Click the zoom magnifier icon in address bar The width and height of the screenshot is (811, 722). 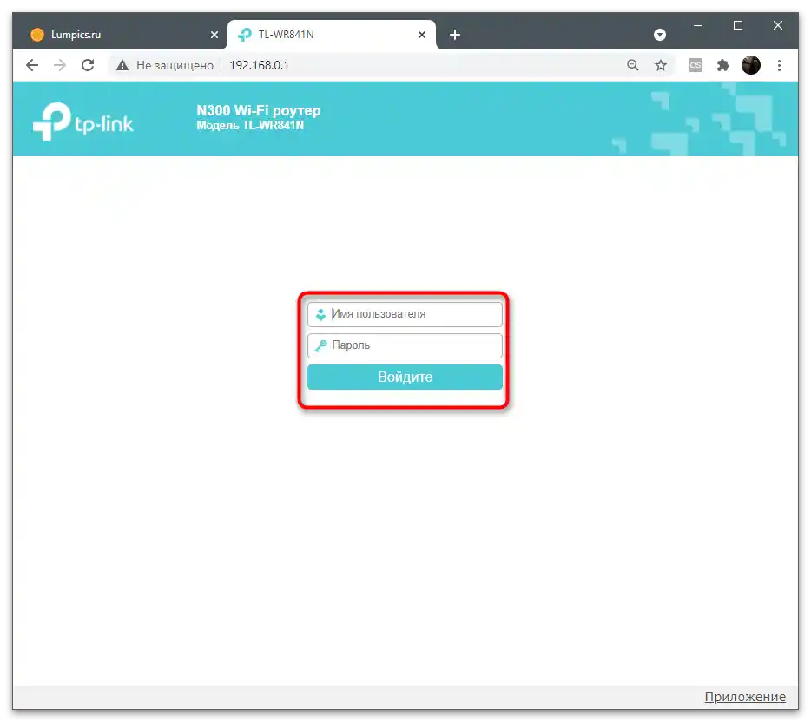click(x=632, y=65)
